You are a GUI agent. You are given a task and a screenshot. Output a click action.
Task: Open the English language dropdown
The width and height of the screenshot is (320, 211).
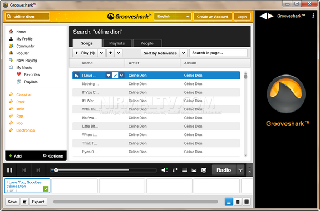tap(173, 17)
